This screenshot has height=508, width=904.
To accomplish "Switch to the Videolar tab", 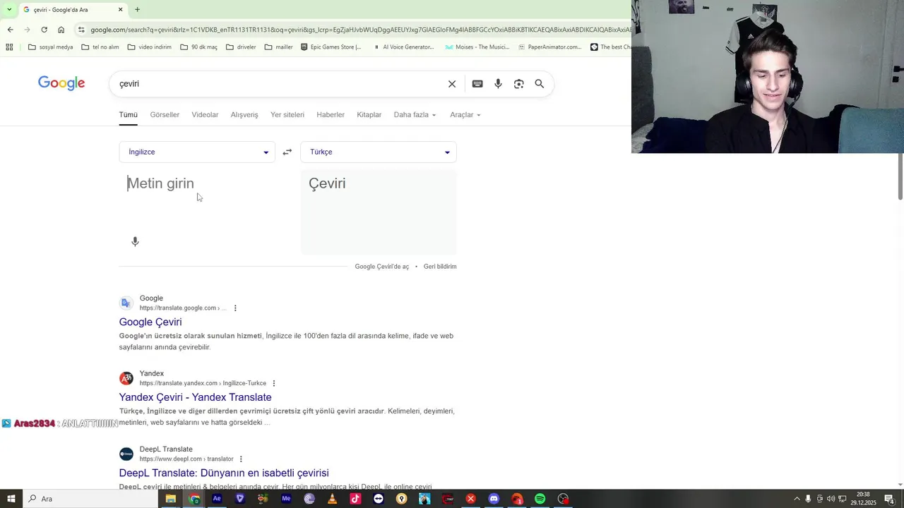I will 205,115.
